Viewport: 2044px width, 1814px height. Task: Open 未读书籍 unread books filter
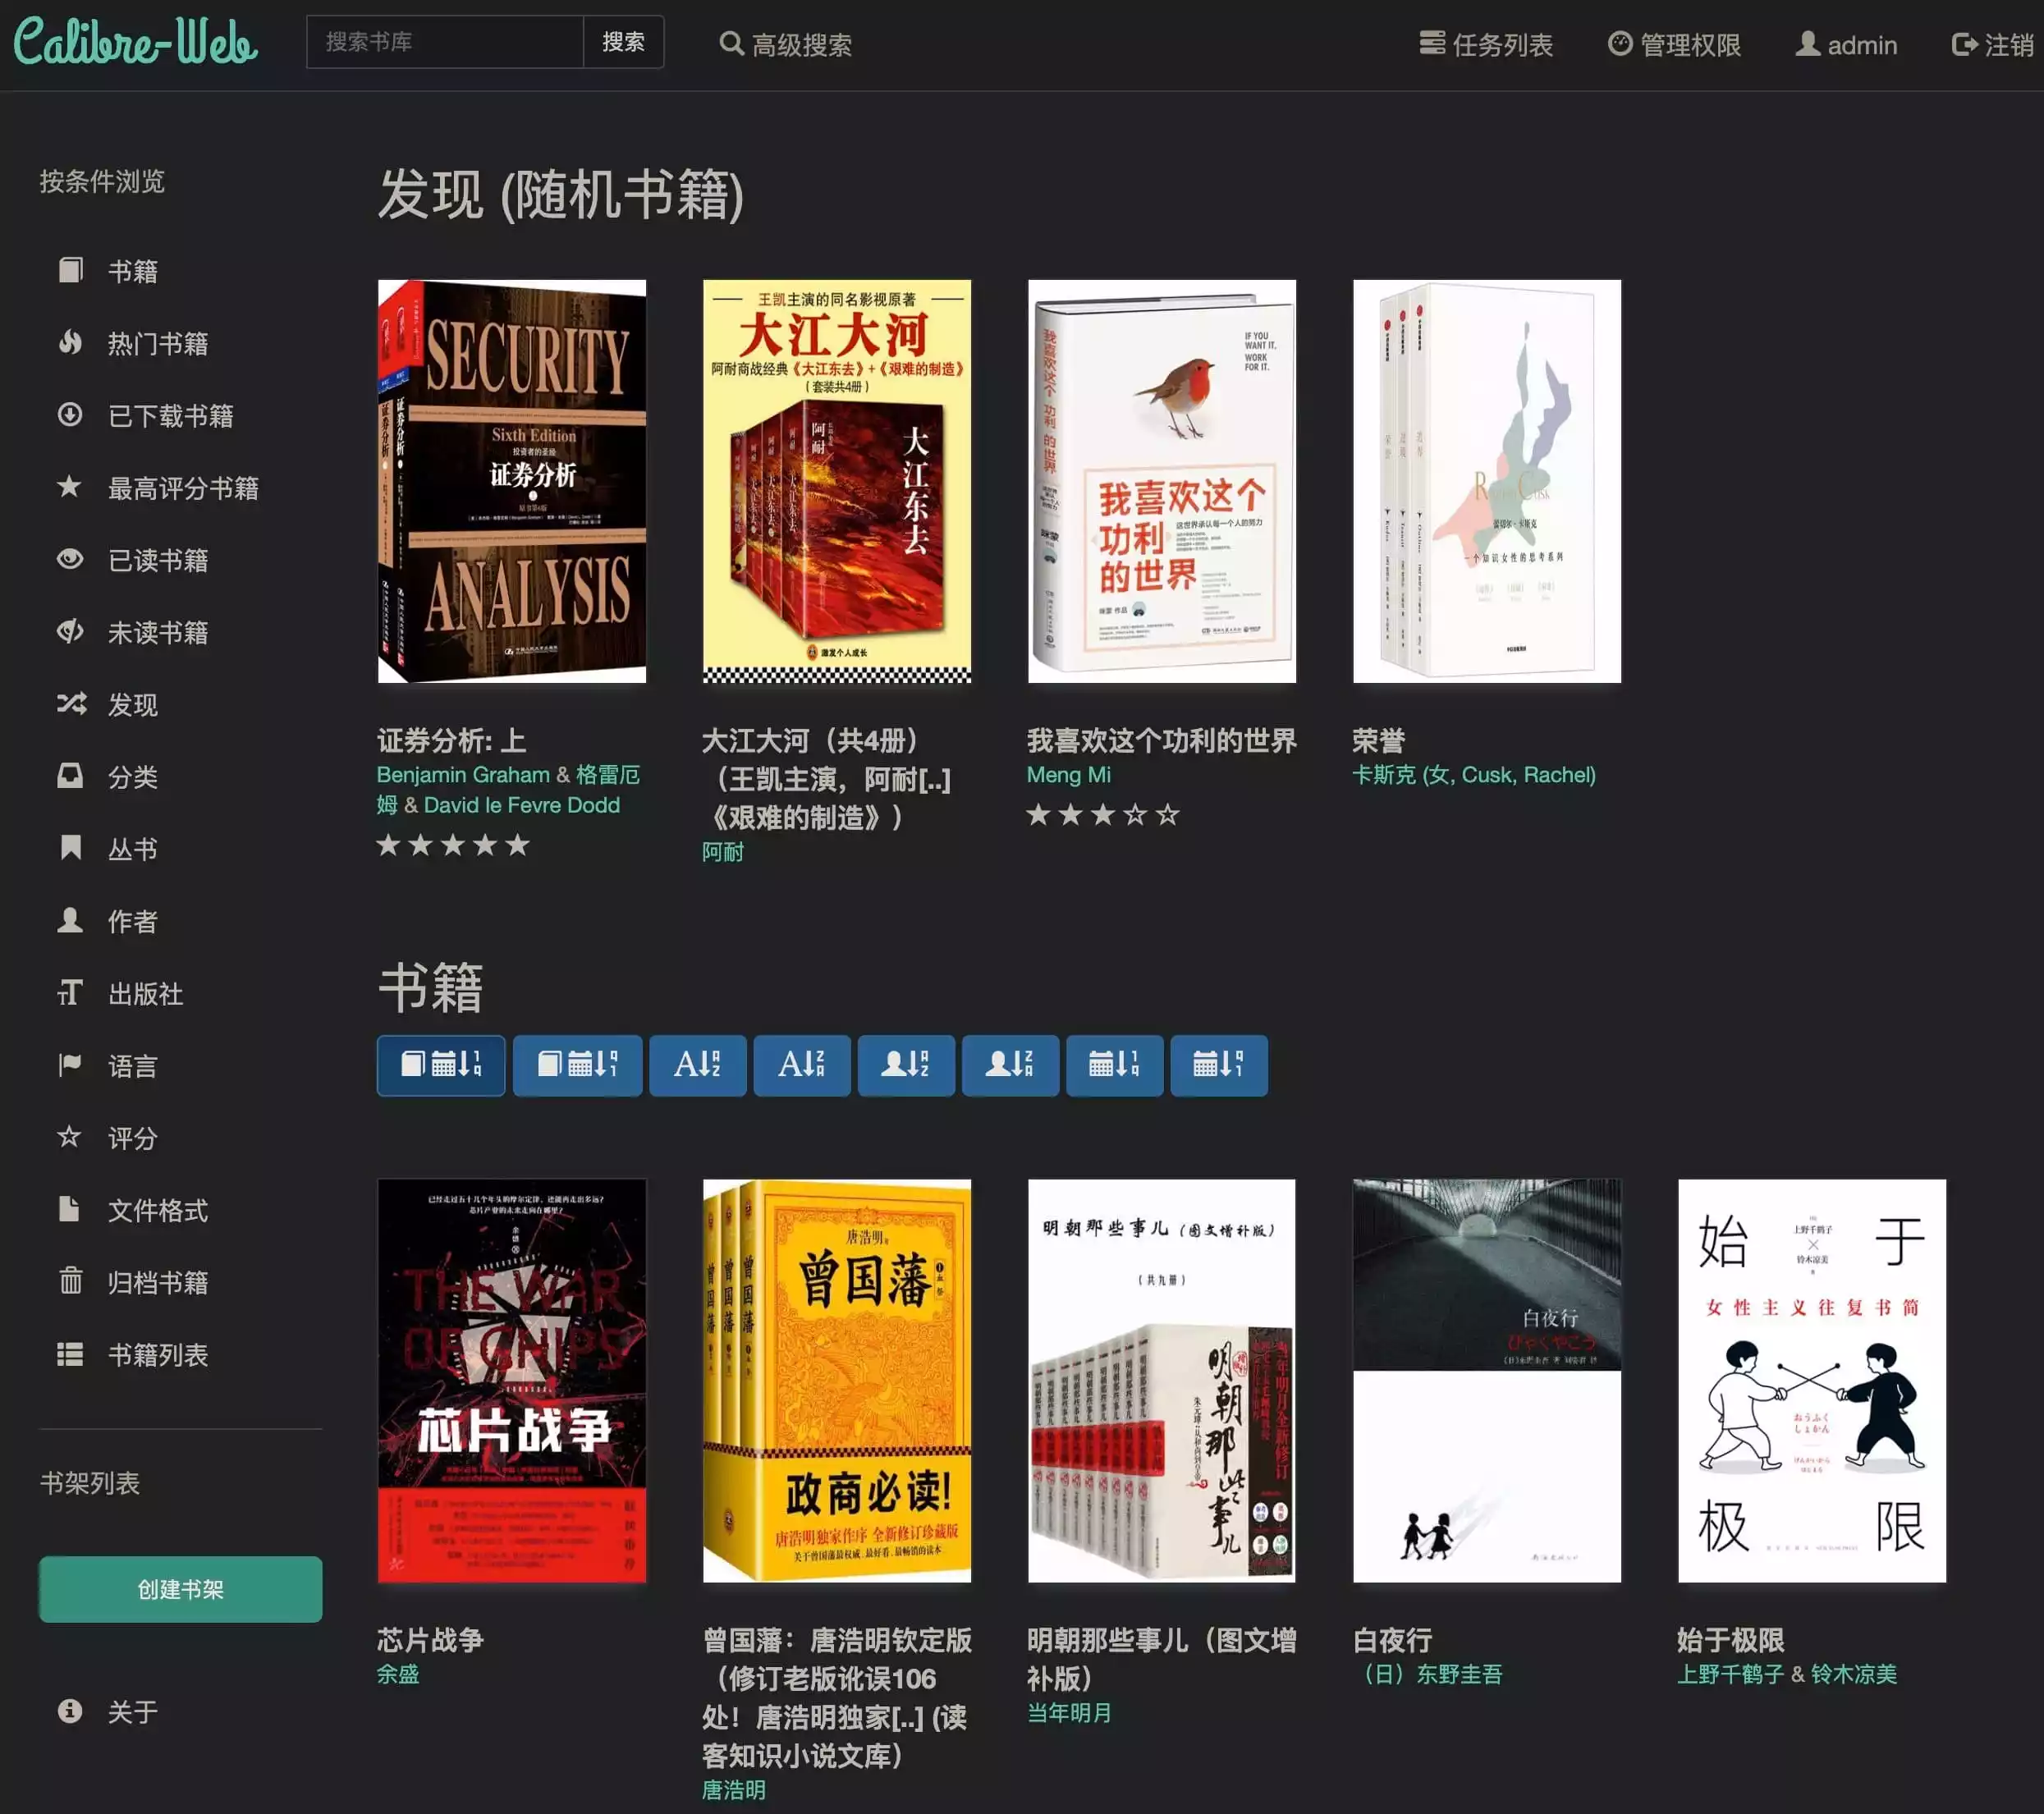click(x=157, y=633)
